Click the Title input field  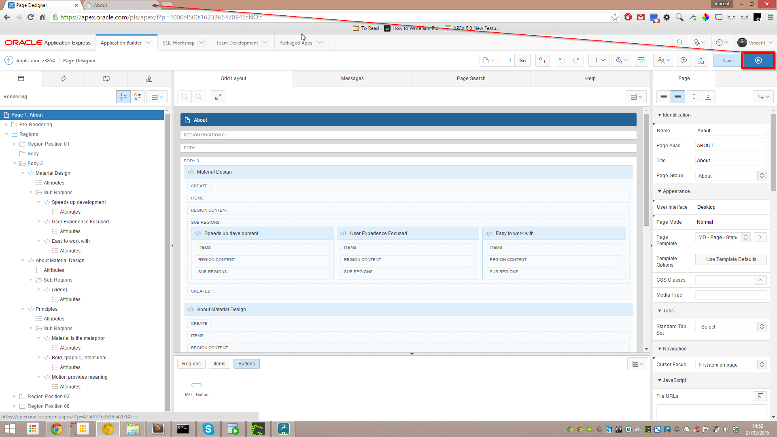click(x=730, y=161)
